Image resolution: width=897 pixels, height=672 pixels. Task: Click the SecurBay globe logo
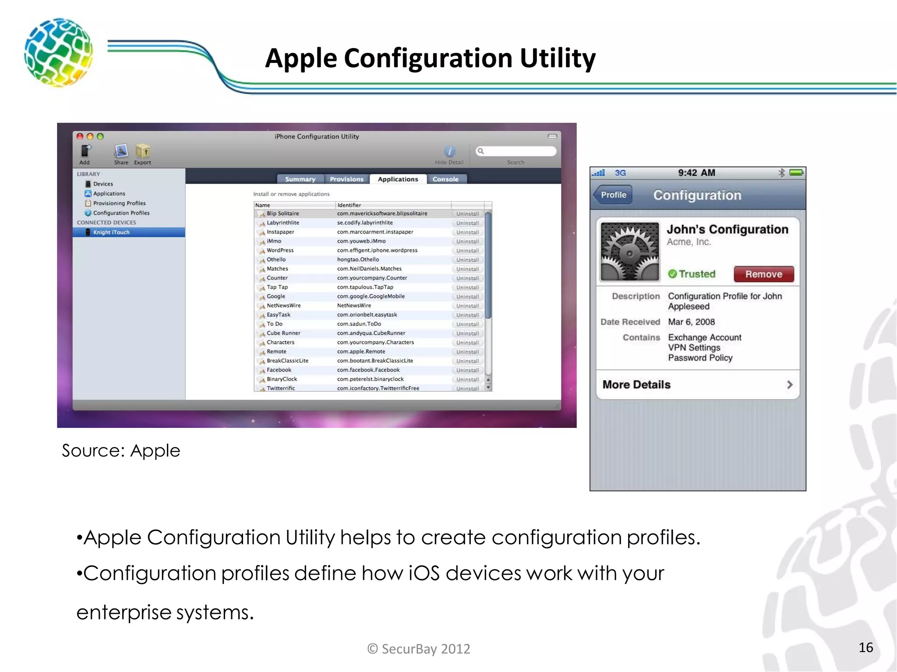tap(58, 52)
